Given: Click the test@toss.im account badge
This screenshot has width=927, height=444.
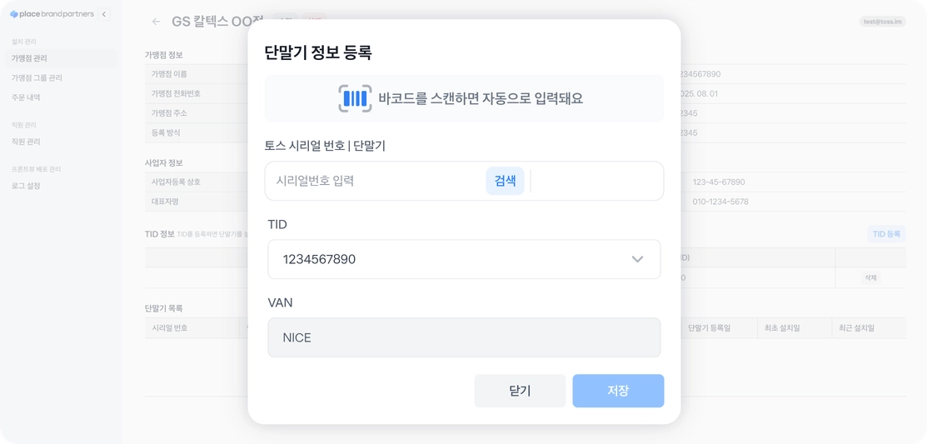Looking at the screenshot, I should (882, 22).
